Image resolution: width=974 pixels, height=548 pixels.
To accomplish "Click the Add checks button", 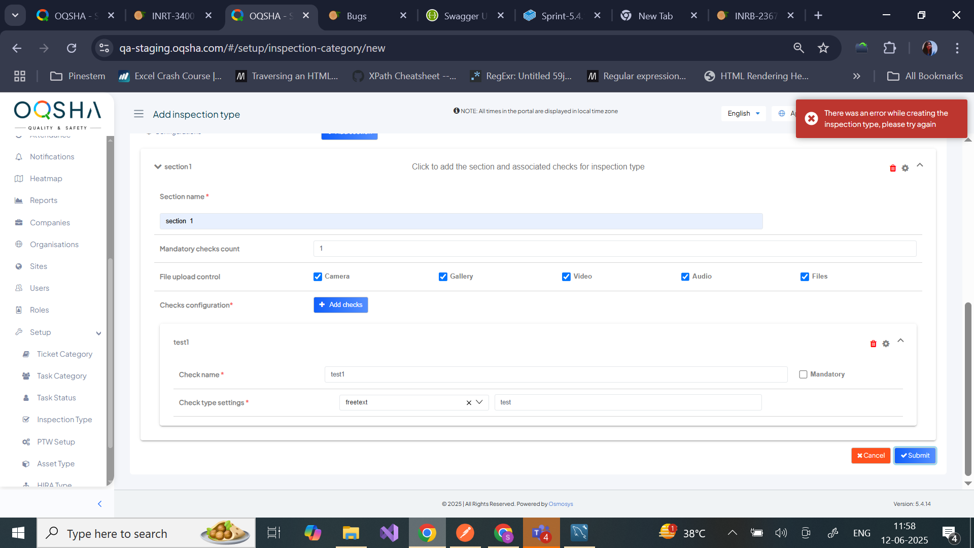I will [x=340, y=305].
